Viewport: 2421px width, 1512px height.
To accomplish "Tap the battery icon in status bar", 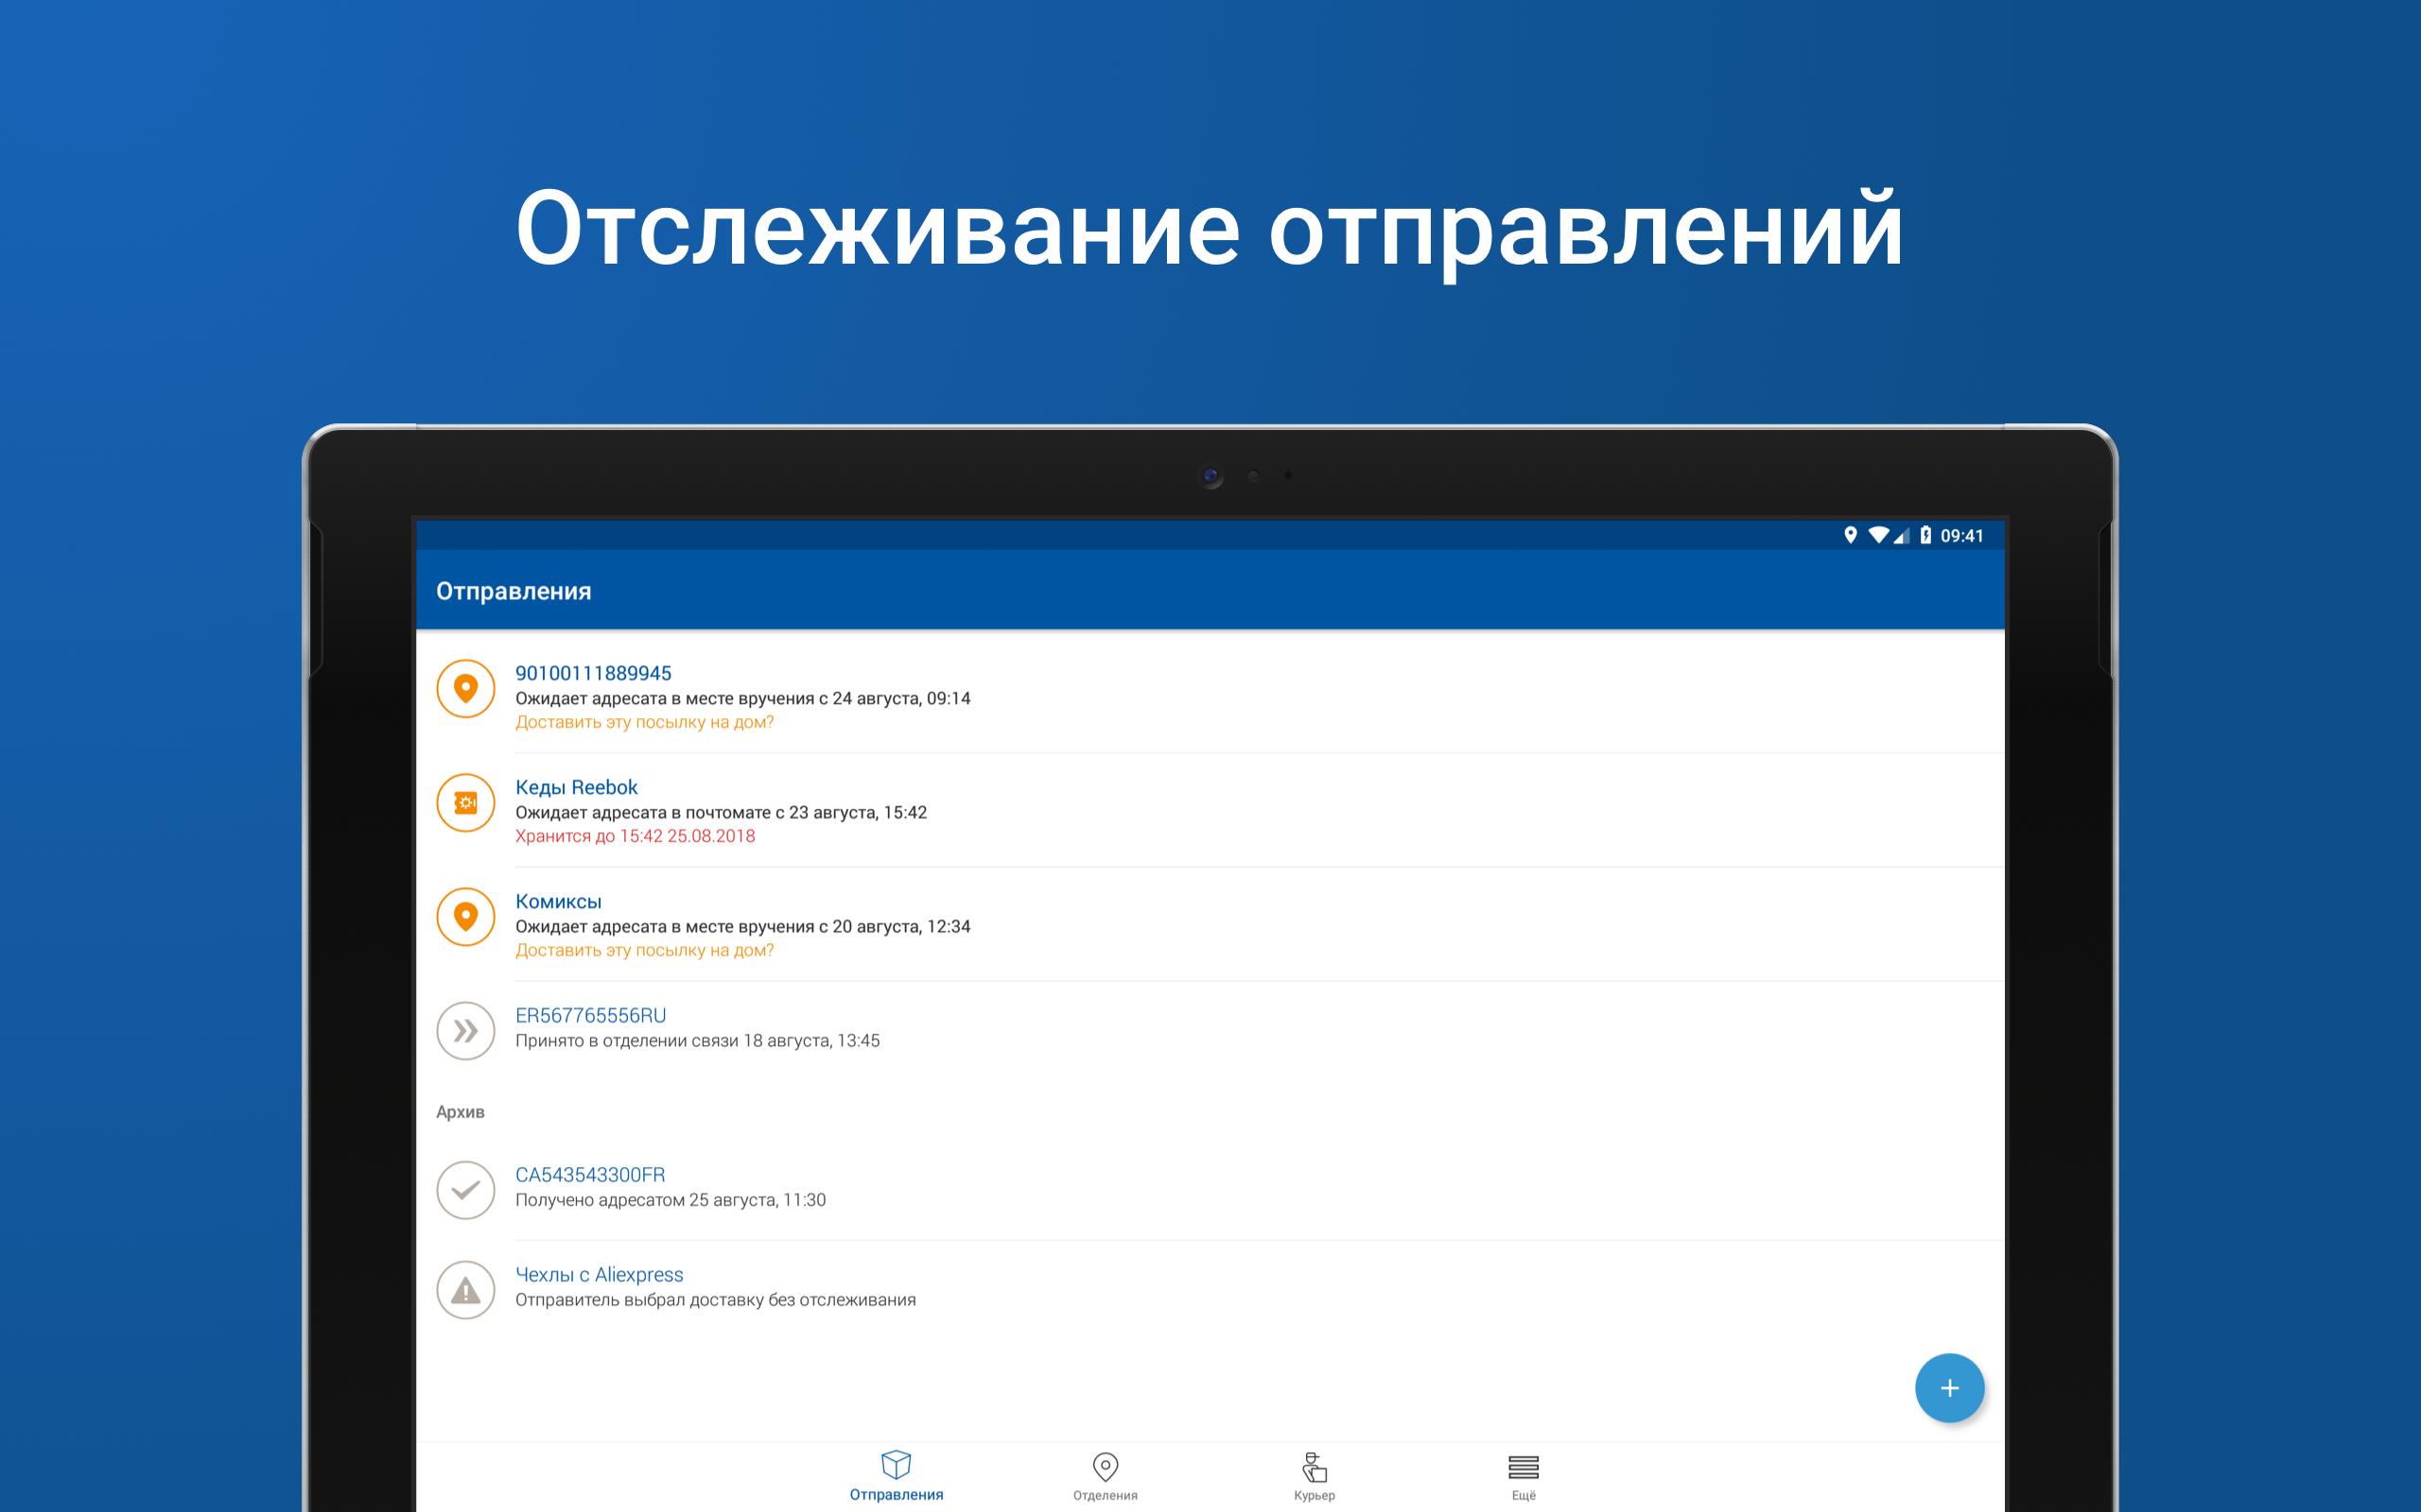I will [x=1925, y=535].
